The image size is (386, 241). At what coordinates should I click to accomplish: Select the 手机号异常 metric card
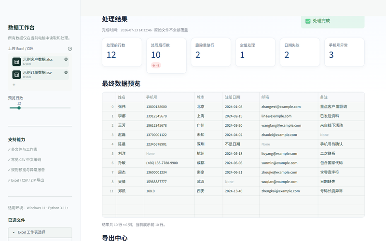[x=344, y=52]
